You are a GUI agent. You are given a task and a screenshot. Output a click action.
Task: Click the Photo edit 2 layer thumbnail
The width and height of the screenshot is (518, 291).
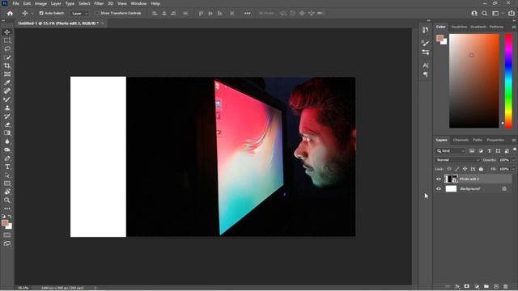(x=451, y=179)
